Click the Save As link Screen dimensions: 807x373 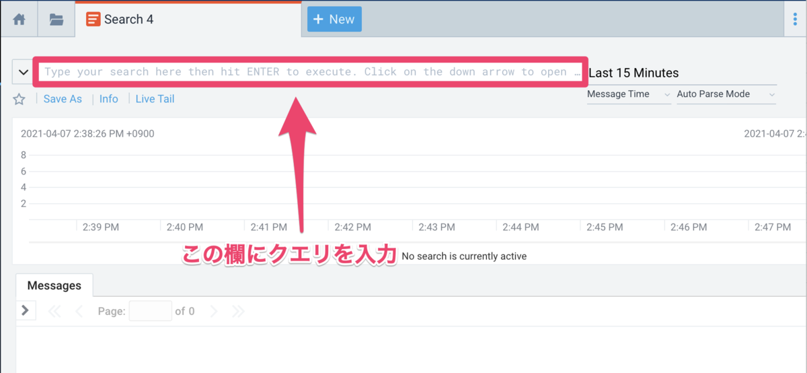(63, 99)
